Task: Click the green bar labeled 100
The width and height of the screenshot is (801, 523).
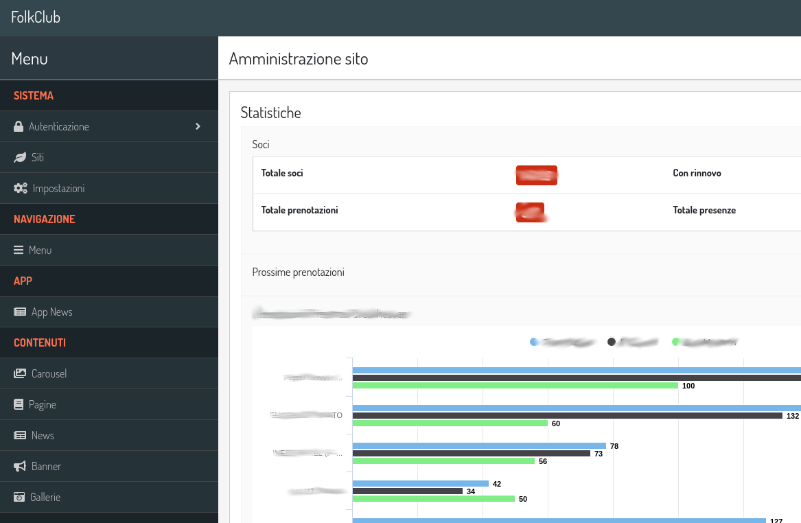Action: pos(515,386)
